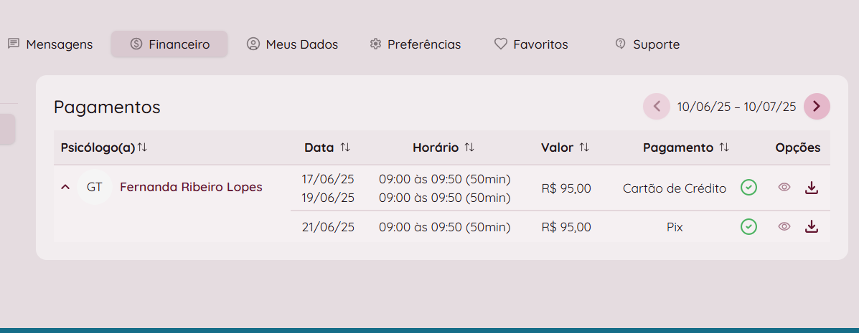
Task: Click the green check on the Cartão de Crédito payment
Action: coord(748,188)
